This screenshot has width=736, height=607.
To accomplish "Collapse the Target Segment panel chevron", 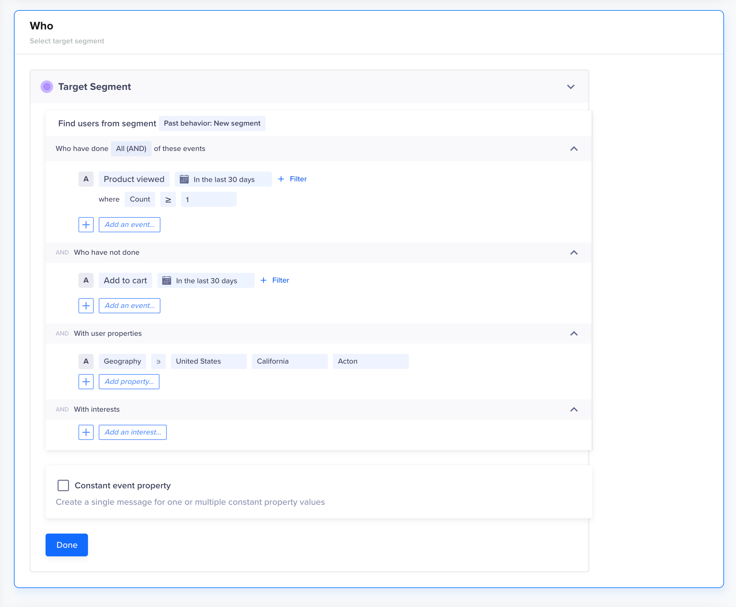I will pyautogui.click(x=571, y=87).
